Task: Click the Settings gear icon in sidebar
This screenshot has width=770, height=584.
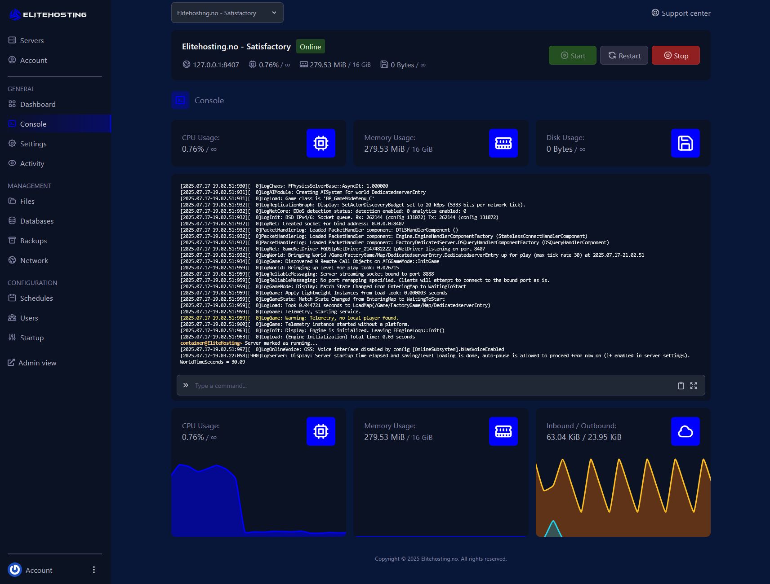Action: pyautogui.click(x=12, y=144)
